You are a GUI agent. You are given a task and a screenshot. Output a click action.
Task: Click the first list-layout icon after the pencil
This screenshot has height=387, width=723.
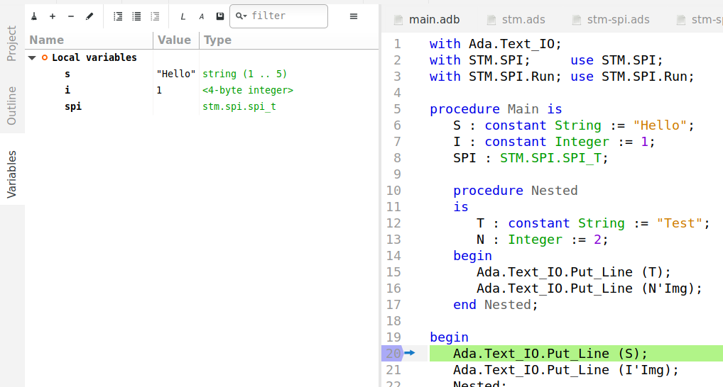coord(118,16)
